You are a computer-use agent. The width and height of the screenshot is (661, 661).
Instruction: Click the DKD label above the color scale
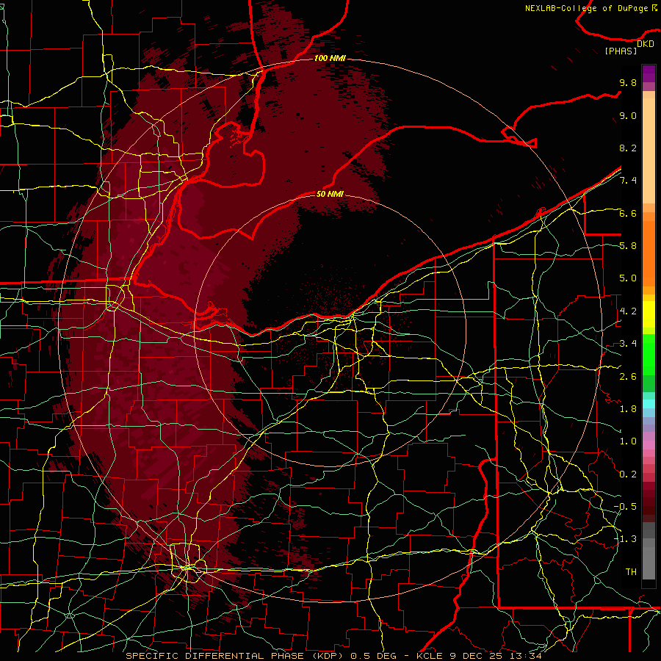[646, 44]
